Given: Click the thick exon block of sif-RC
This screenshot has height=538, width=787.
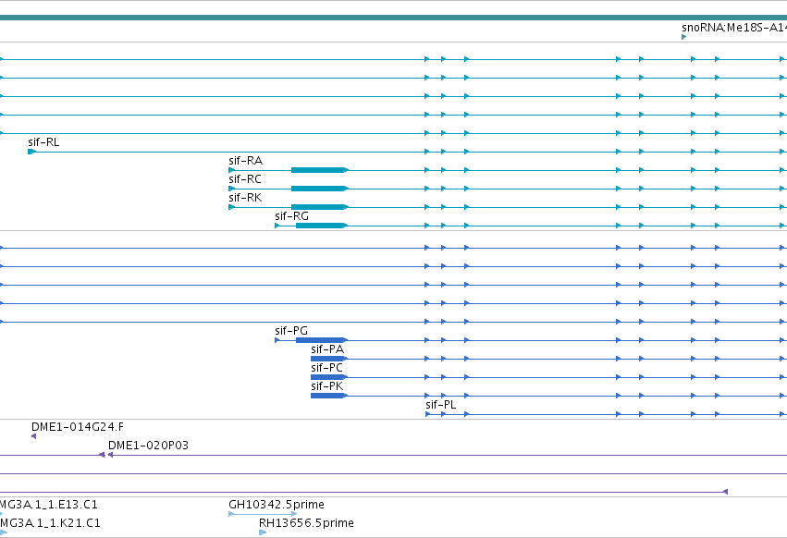Looking at the screenshot, I should 318,189.
